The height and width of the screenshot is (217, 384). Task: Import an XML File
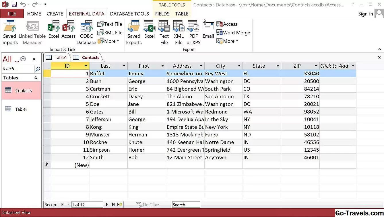tap(110, 33)
